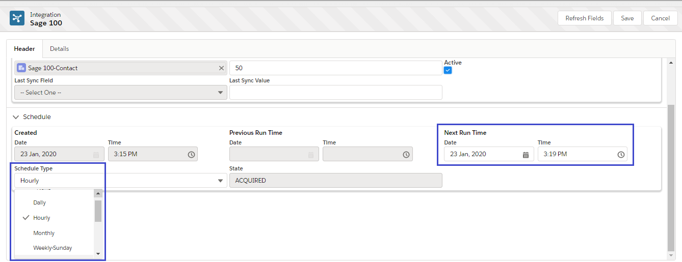The image size is (682, 262).
Task: Click the Next Run Time date field
Action: pyautogui.click(x=489, y=154)
